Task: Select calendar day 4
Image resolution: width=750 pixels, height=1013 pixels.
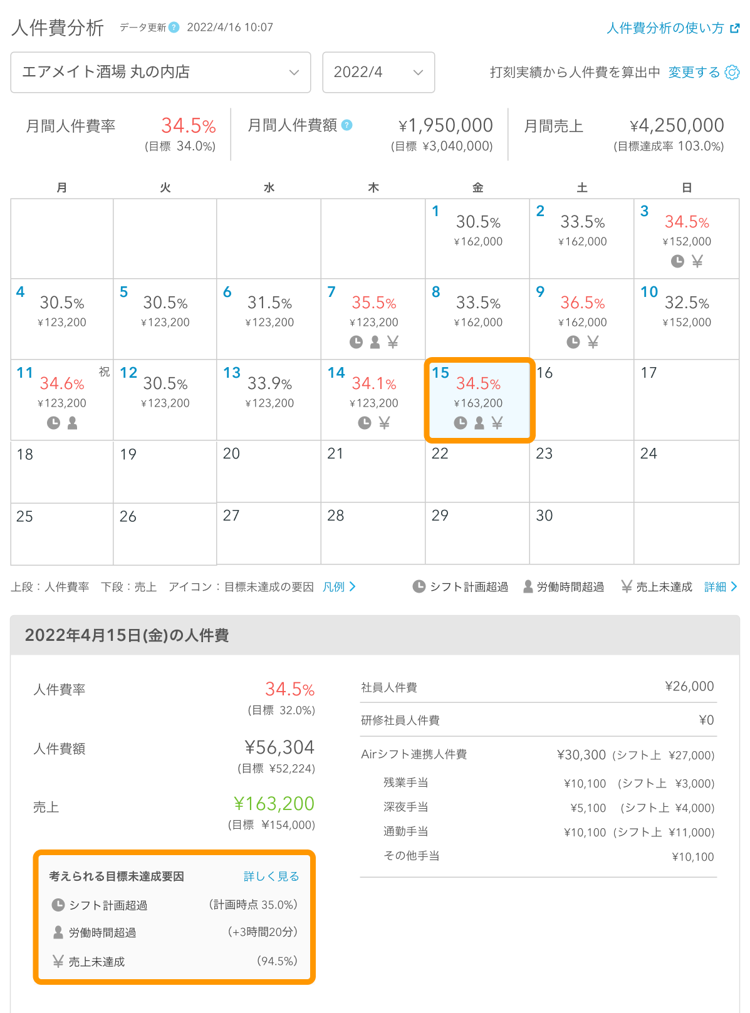Action: click(x=62, y=319)
